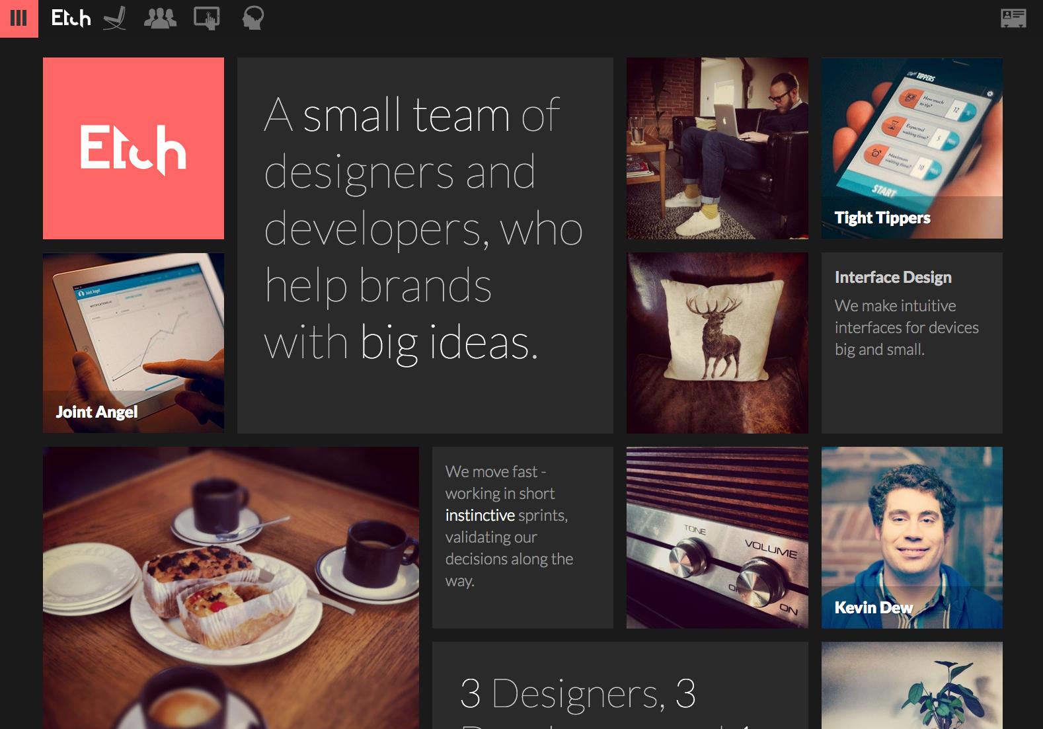
Task: Click the Etch logo in top bar
Action: (x=71, y=18)
